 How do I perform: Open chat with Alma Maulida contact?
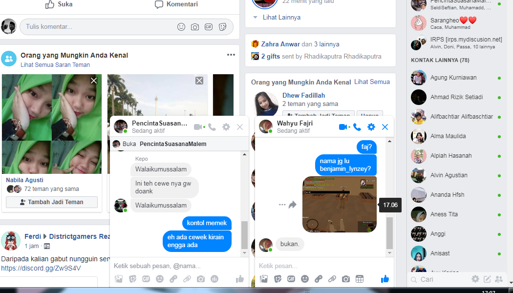point(456,136)
